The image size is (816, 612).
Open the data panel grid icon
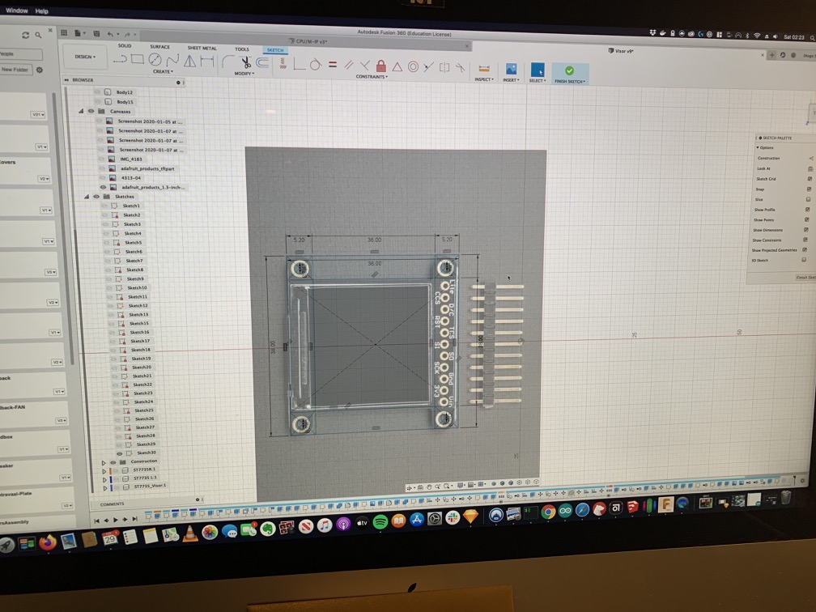coord(64,32)
